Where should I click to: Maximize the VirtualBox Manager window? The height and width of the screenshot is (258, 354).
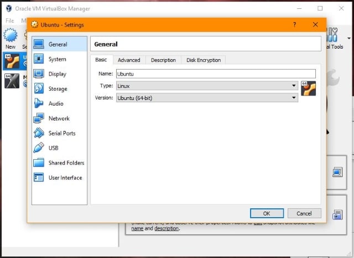320,9
